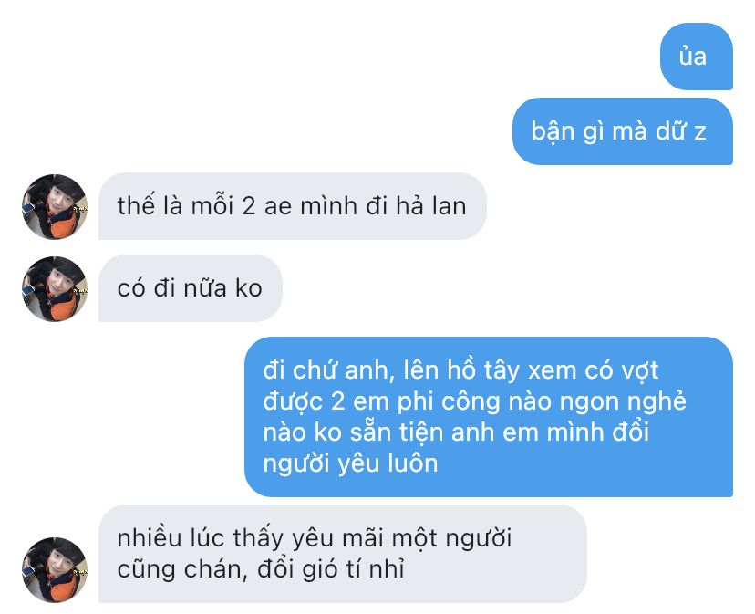
Task: Click the text "người yêu luôn" in the blue bubble
Action: click(350, 463)
